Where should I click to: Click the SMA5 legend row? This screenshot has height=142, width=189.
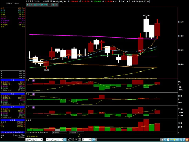(x=13, y=8)
